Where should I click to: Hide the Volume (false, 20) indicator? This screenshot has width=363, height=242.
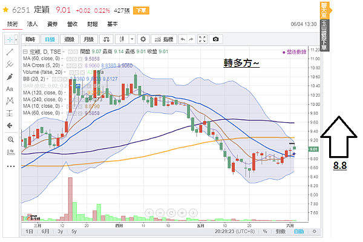click(x=72, y=72)
